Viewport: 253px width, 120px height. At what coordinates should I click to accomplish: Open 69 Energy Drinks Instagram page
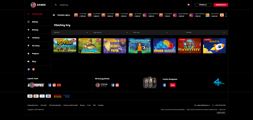tap(117, 85)
